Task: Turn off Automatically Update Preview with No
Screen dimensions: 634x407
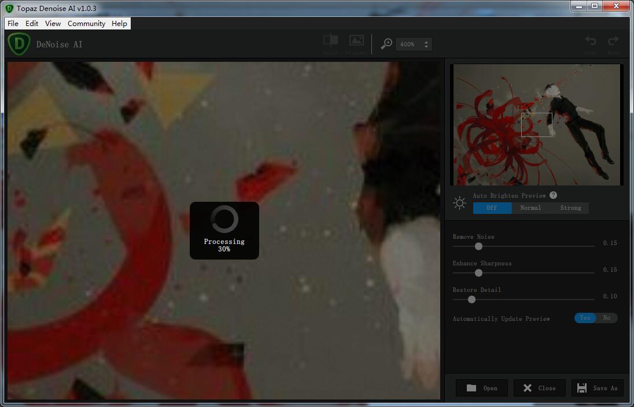Action: coord(607,318)
